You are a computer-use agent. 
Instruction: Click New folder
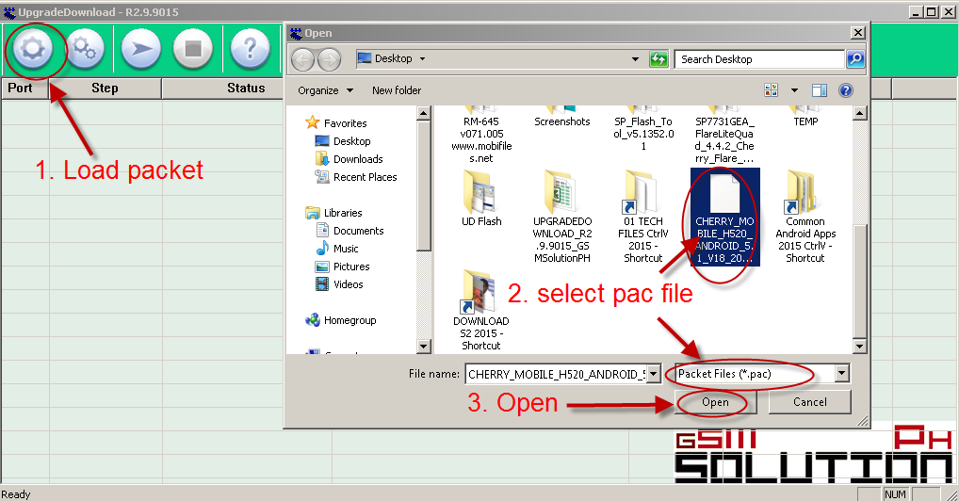pos(397,90)
